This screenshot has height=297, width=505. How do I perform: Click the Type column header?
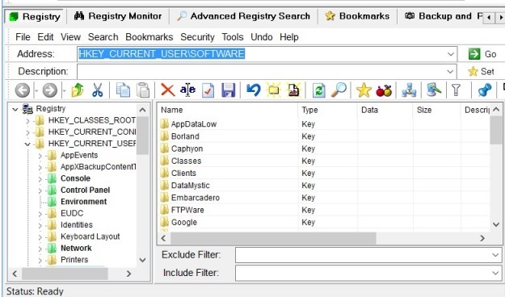pos(328,110)
